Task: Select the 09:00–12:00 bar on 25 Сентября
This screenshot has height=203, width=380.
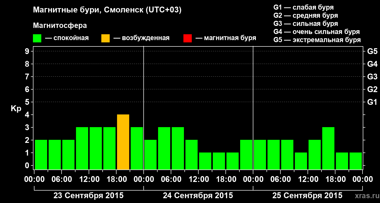Action: (301, 161)
